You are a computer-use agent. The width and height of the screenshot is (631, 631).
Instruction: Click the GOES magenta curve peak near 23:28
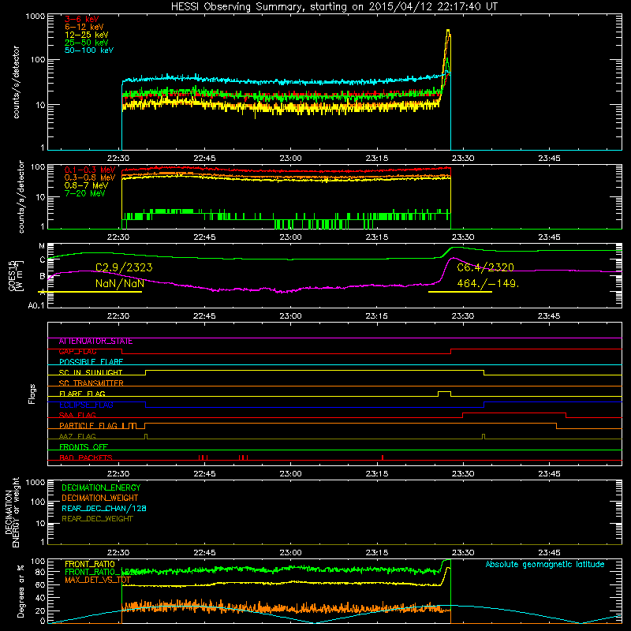pyautogui.click(x=454, y=258)
